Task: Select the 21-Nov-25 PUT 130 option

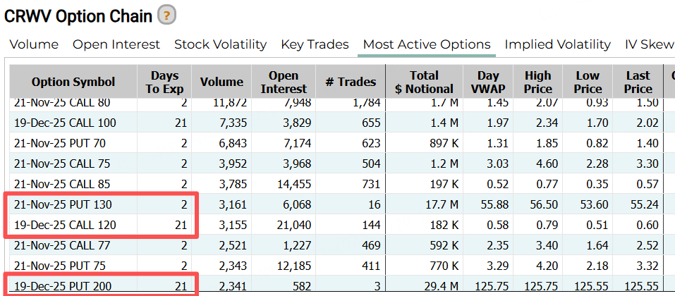Action: tap(63, 205)
